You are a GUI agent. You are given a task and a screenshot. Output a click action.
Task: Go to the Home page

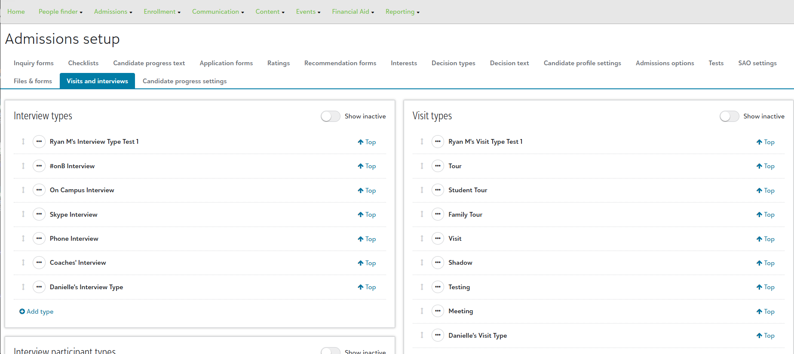pyautogui.click(x=16, y=12)
